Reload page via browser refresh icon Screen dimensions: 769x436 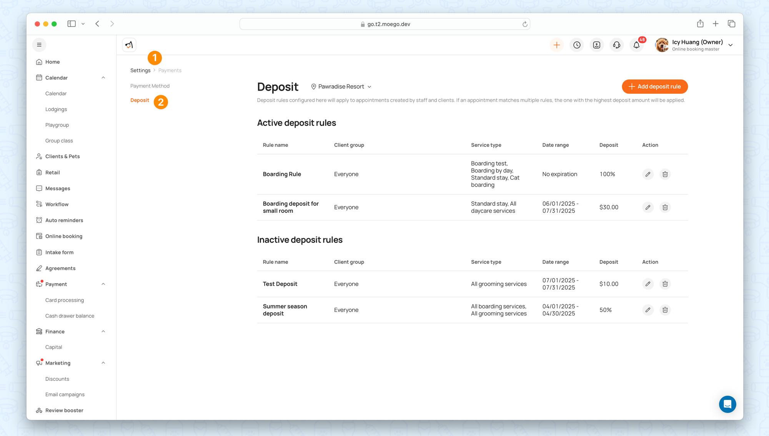click(x=524, y=24)
